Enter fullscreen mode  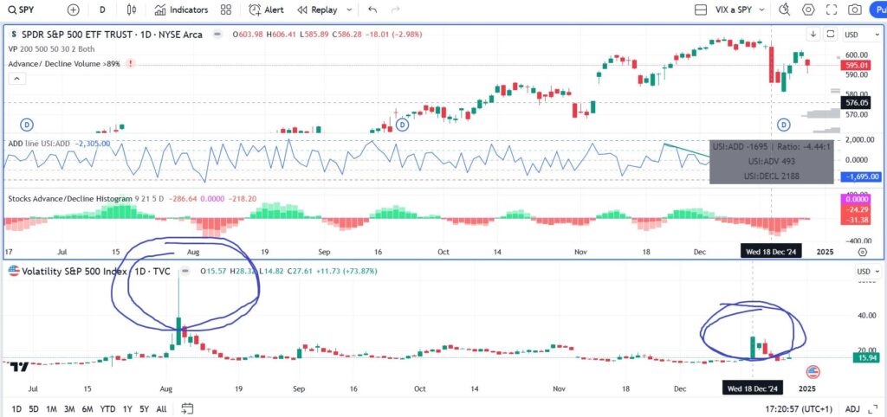click(832, 10)
